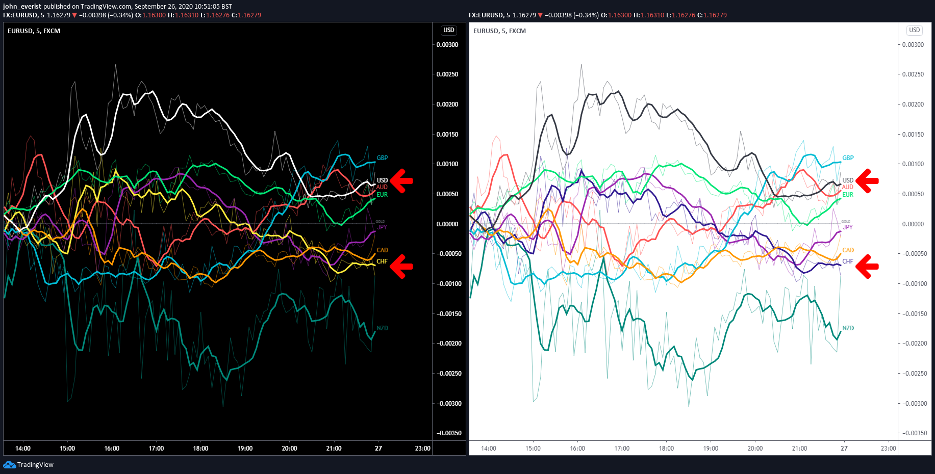Viewport: 935px width, 474px height.
Task: Click the 0.00300 price level on dark chart axis
Action: click(x=447, y=45)
